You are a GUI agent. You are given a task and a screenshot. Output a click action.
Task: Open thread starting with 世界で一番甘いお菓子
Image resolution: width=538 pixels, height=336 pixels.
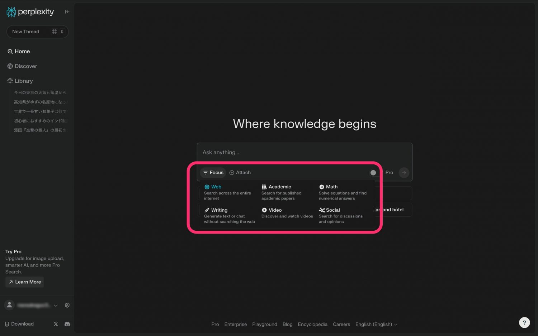(x=40, y=111)
